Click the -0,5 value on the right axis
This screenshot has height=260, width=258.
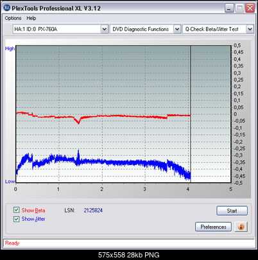coord(238,183)
